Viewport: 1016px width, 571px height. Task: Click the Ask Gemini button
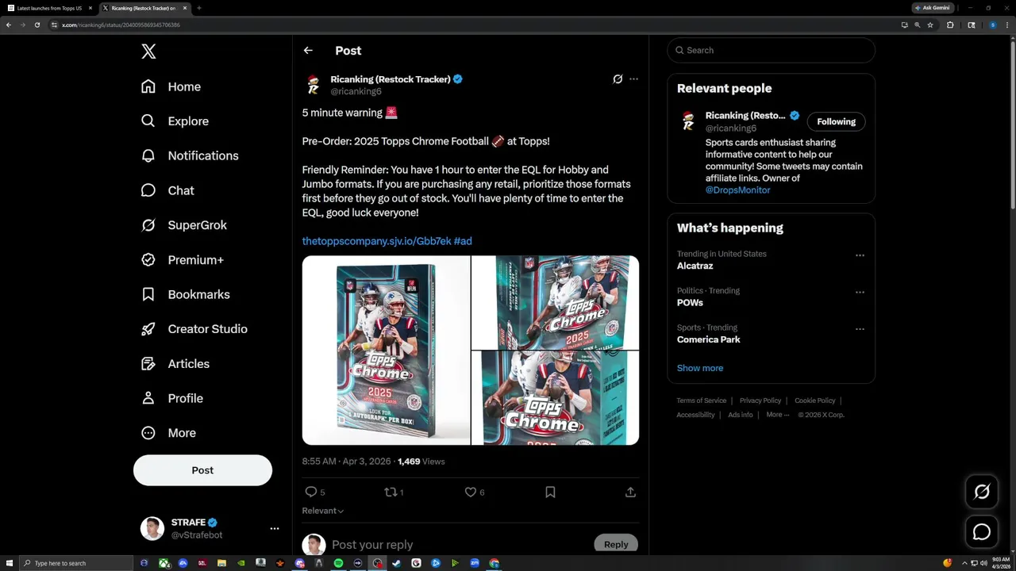click(x=932, y=8)
